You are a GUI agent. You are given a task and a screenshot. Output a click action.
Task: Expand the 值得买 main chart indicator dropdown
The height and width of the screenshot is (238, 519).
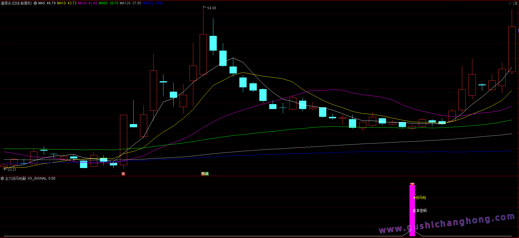coord(35,3)
